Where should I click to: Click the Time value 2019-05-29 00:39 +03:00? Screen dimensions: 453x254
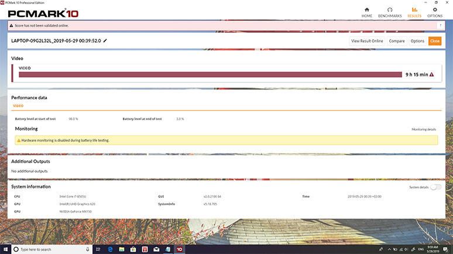[364, 196]
